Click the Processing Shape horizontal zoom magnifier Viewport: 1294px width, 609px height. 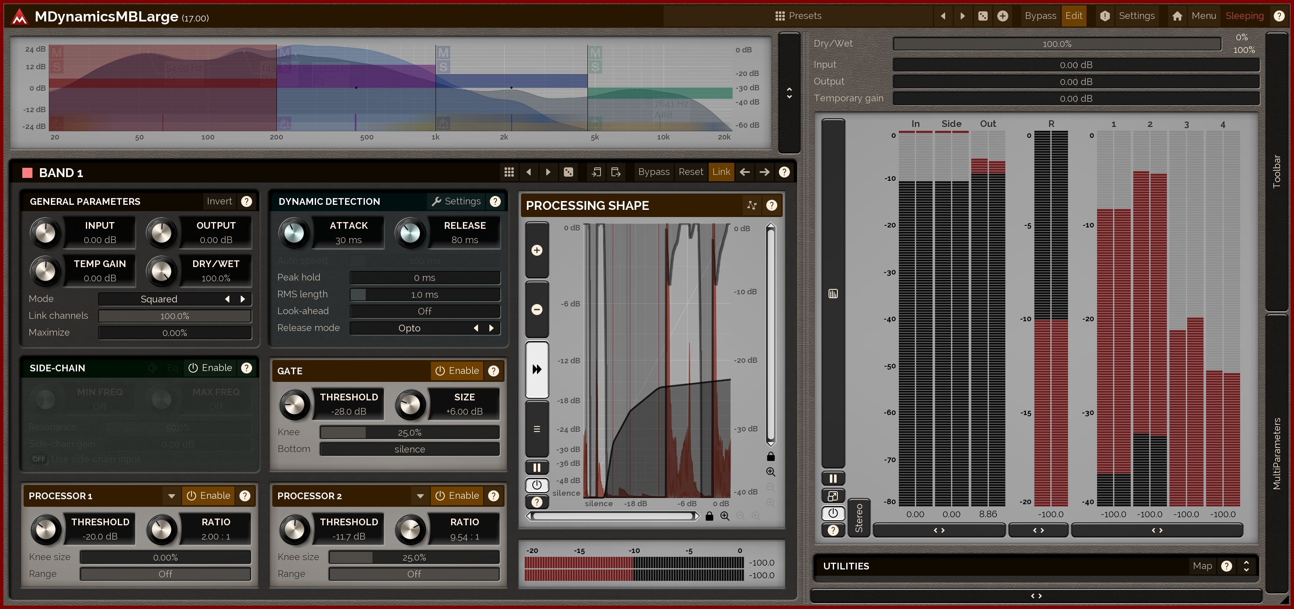pos(724,516)
